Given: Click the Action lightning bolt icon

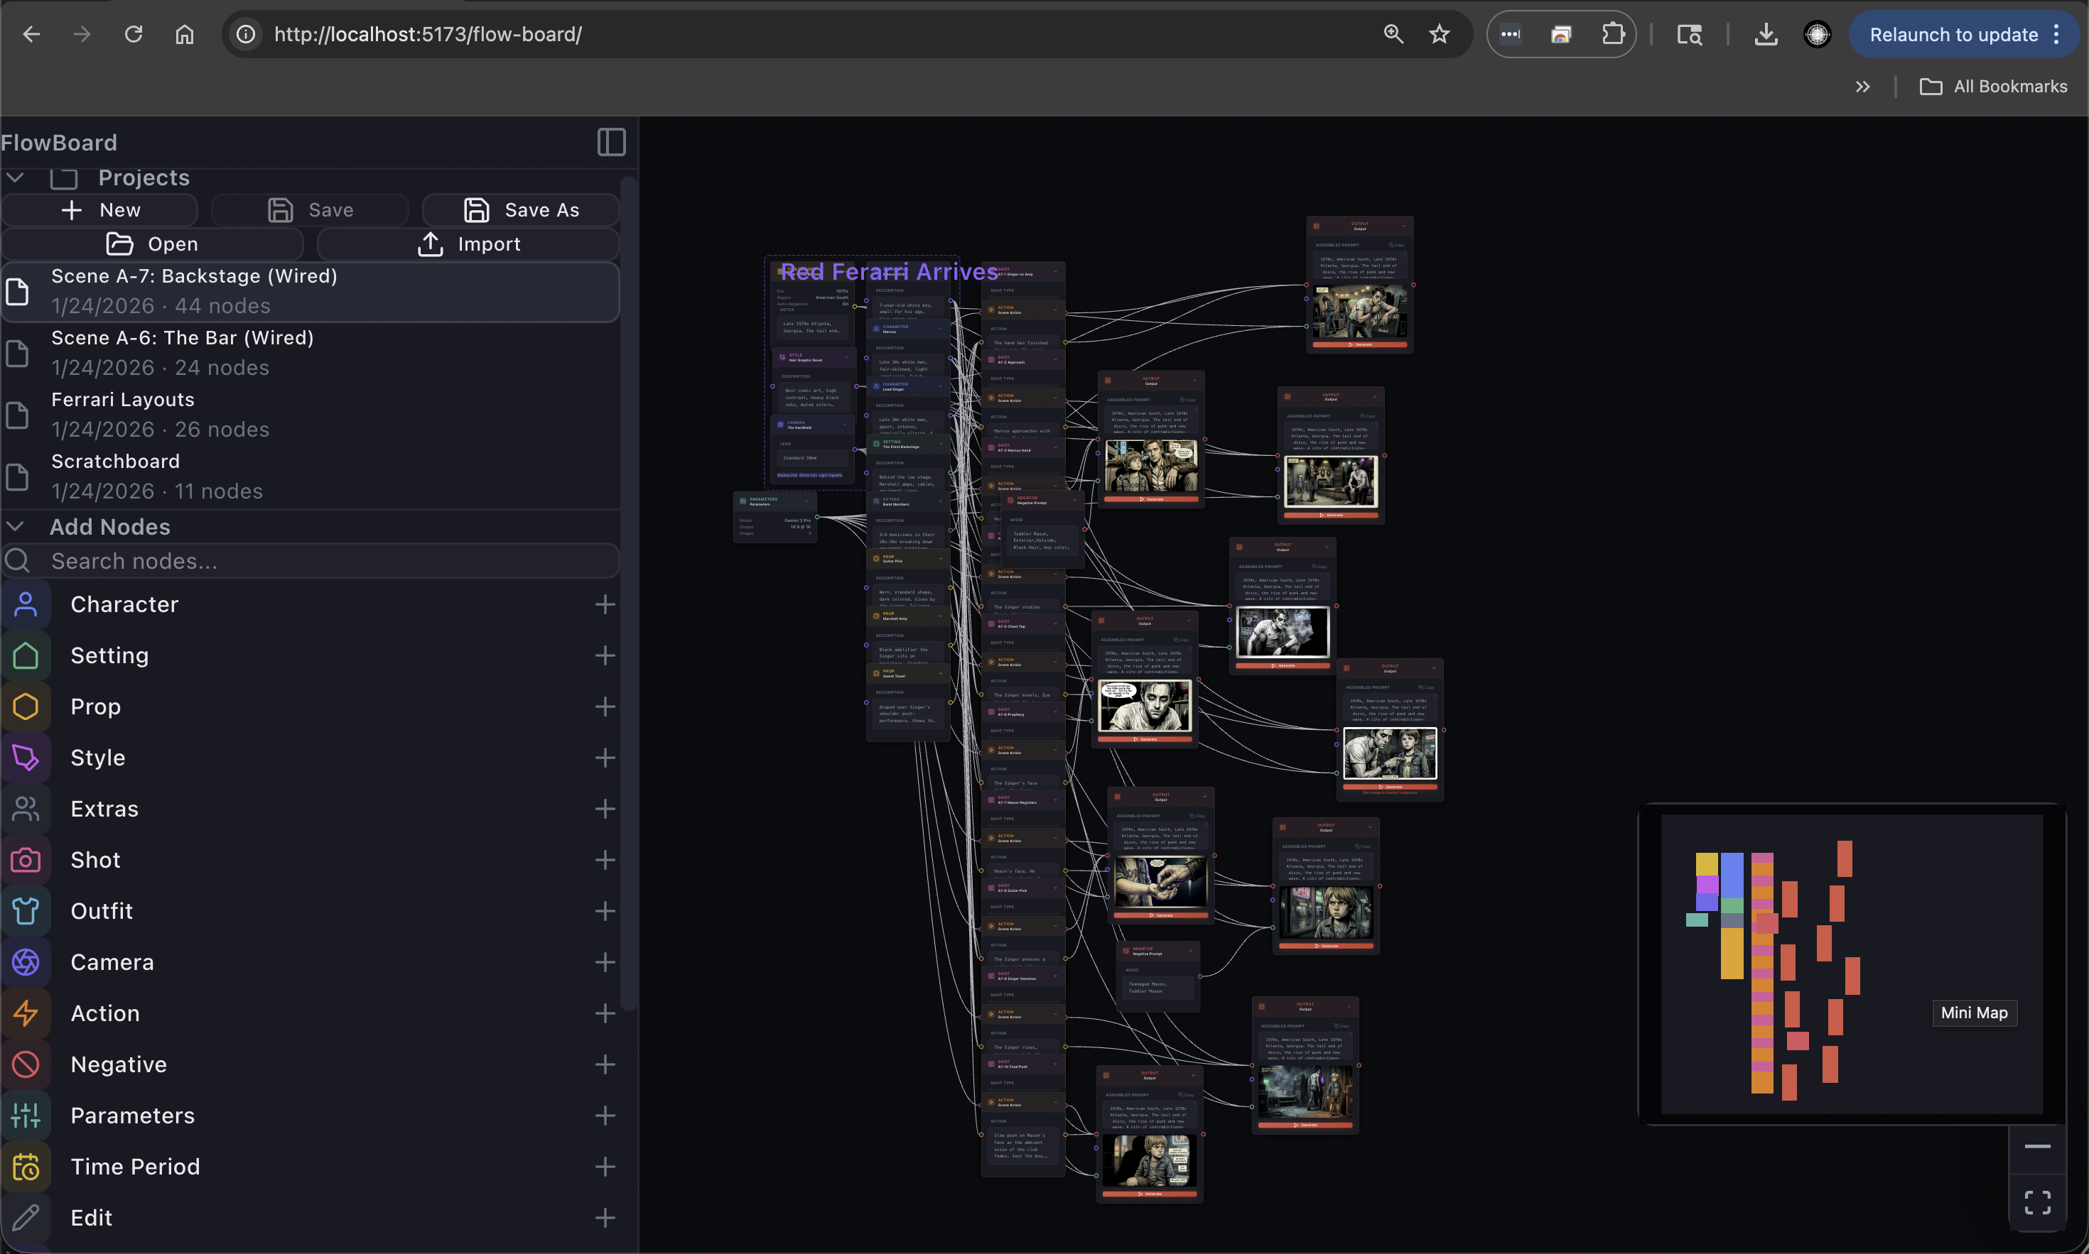Looking at the screenshot, I should [26, 1013].
